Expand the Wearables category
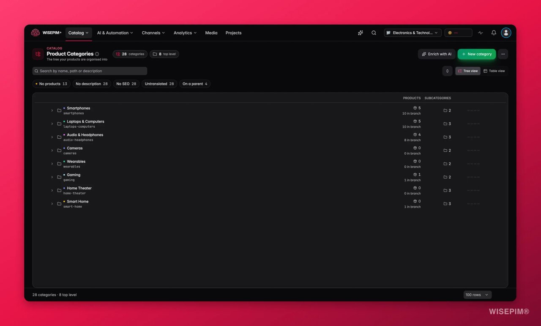 (x=52, y=164)
